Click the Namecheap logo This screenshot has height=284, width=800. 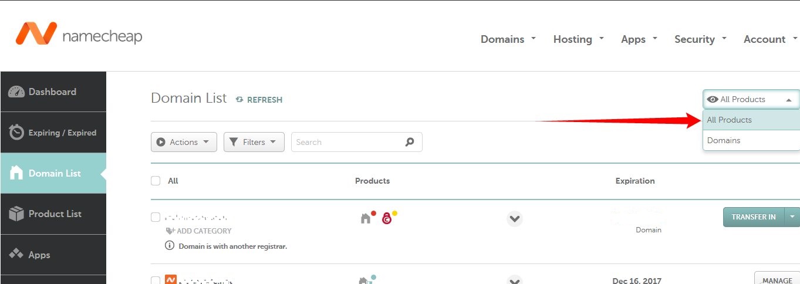(x=79, y=34)
